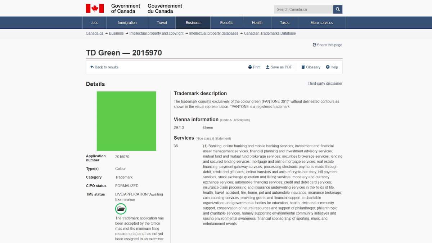Open the Benefits menu
Image resolution: width=432 pixels, height=243 pixels.
pos(227,23)
